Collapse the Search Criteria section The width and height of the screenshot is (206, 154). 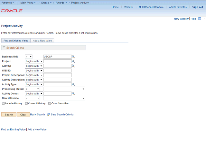(x=4, y=47)
